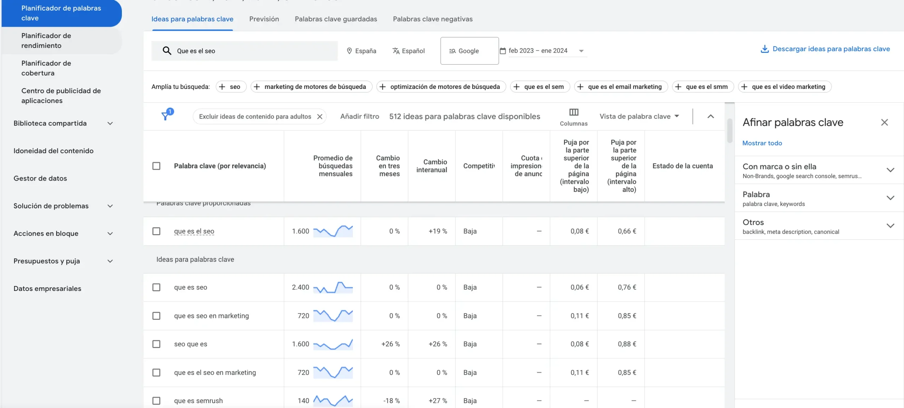Click the Español language icon
Screen dimensions: 904x408
tap(396, 50)
